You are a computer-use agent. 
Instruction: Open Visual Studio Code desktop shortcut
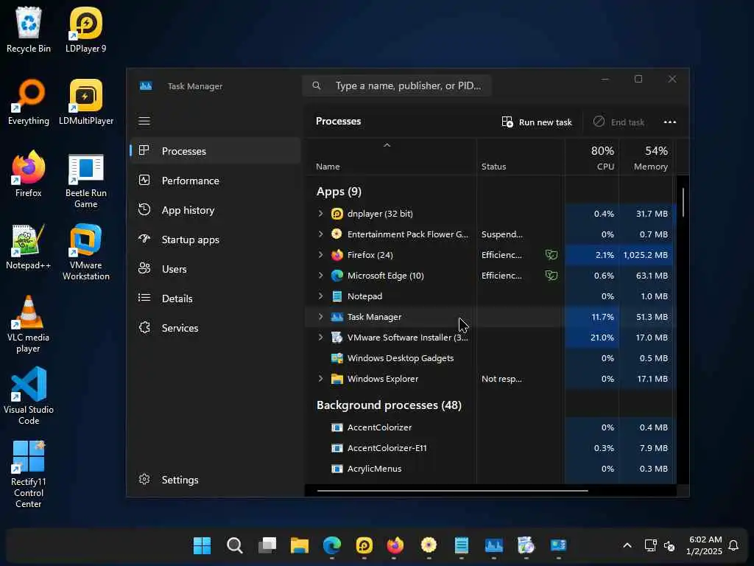click(29, 396)
